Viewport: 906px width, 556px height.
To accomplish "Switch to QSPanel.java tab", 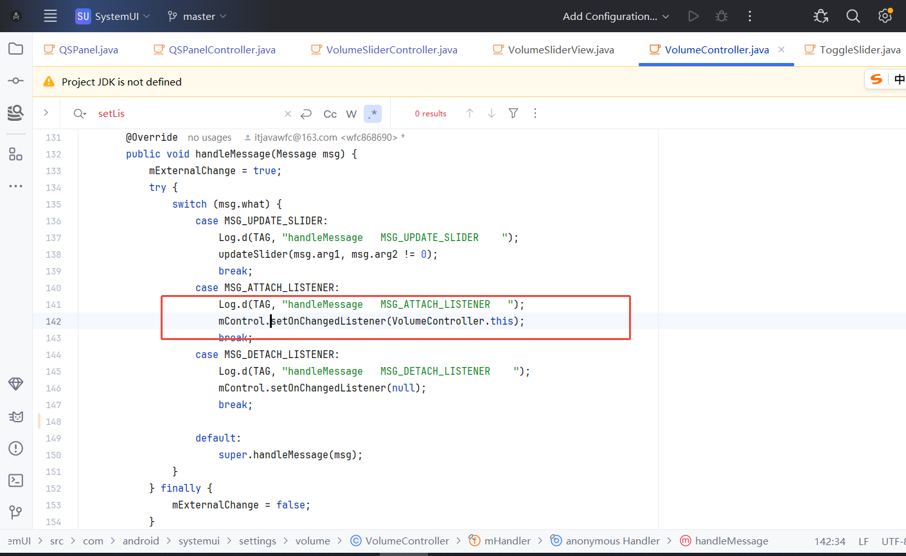I will (81, 49).
